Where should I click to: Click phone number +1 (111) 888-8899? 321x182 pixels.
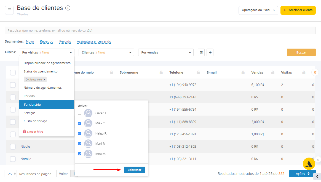tap(183, 122)
